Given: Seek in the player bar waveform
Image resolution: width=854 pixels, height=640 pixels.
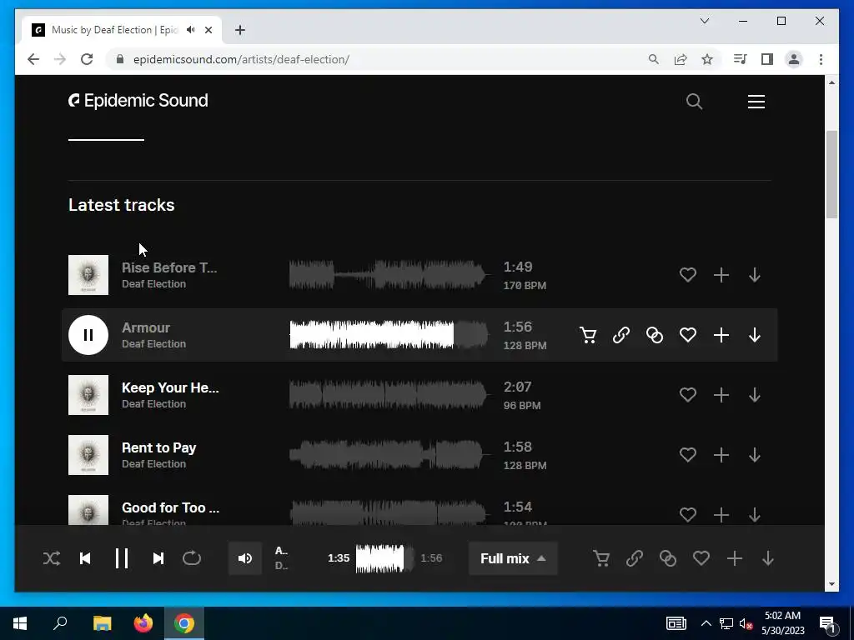Looking at the screenshot, I should pos(385,558).
